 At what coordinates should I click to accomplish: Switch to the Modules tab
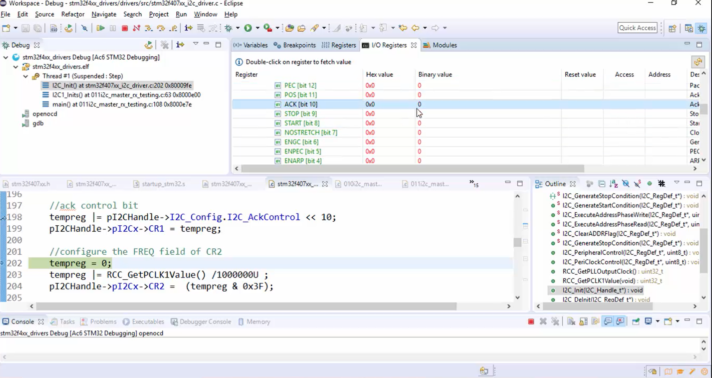click(440, 45)
